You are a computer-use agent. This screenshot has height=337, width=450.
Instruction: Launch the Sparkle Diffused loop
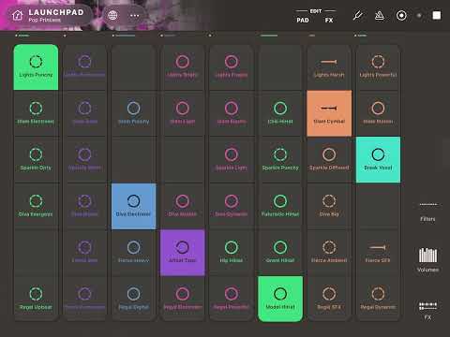[x=329, y=160]
